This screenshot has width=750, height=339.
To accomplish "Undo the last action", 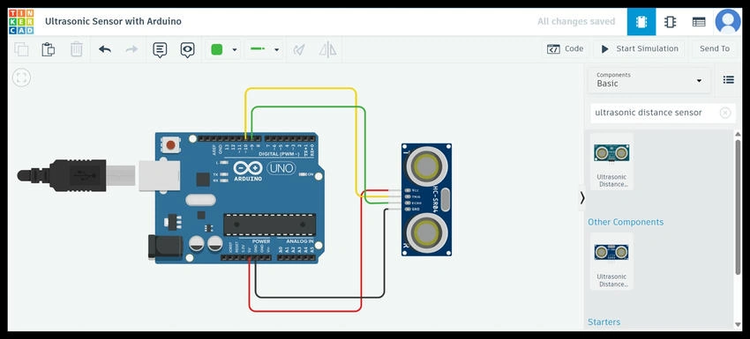I will [x=105, y=48].
